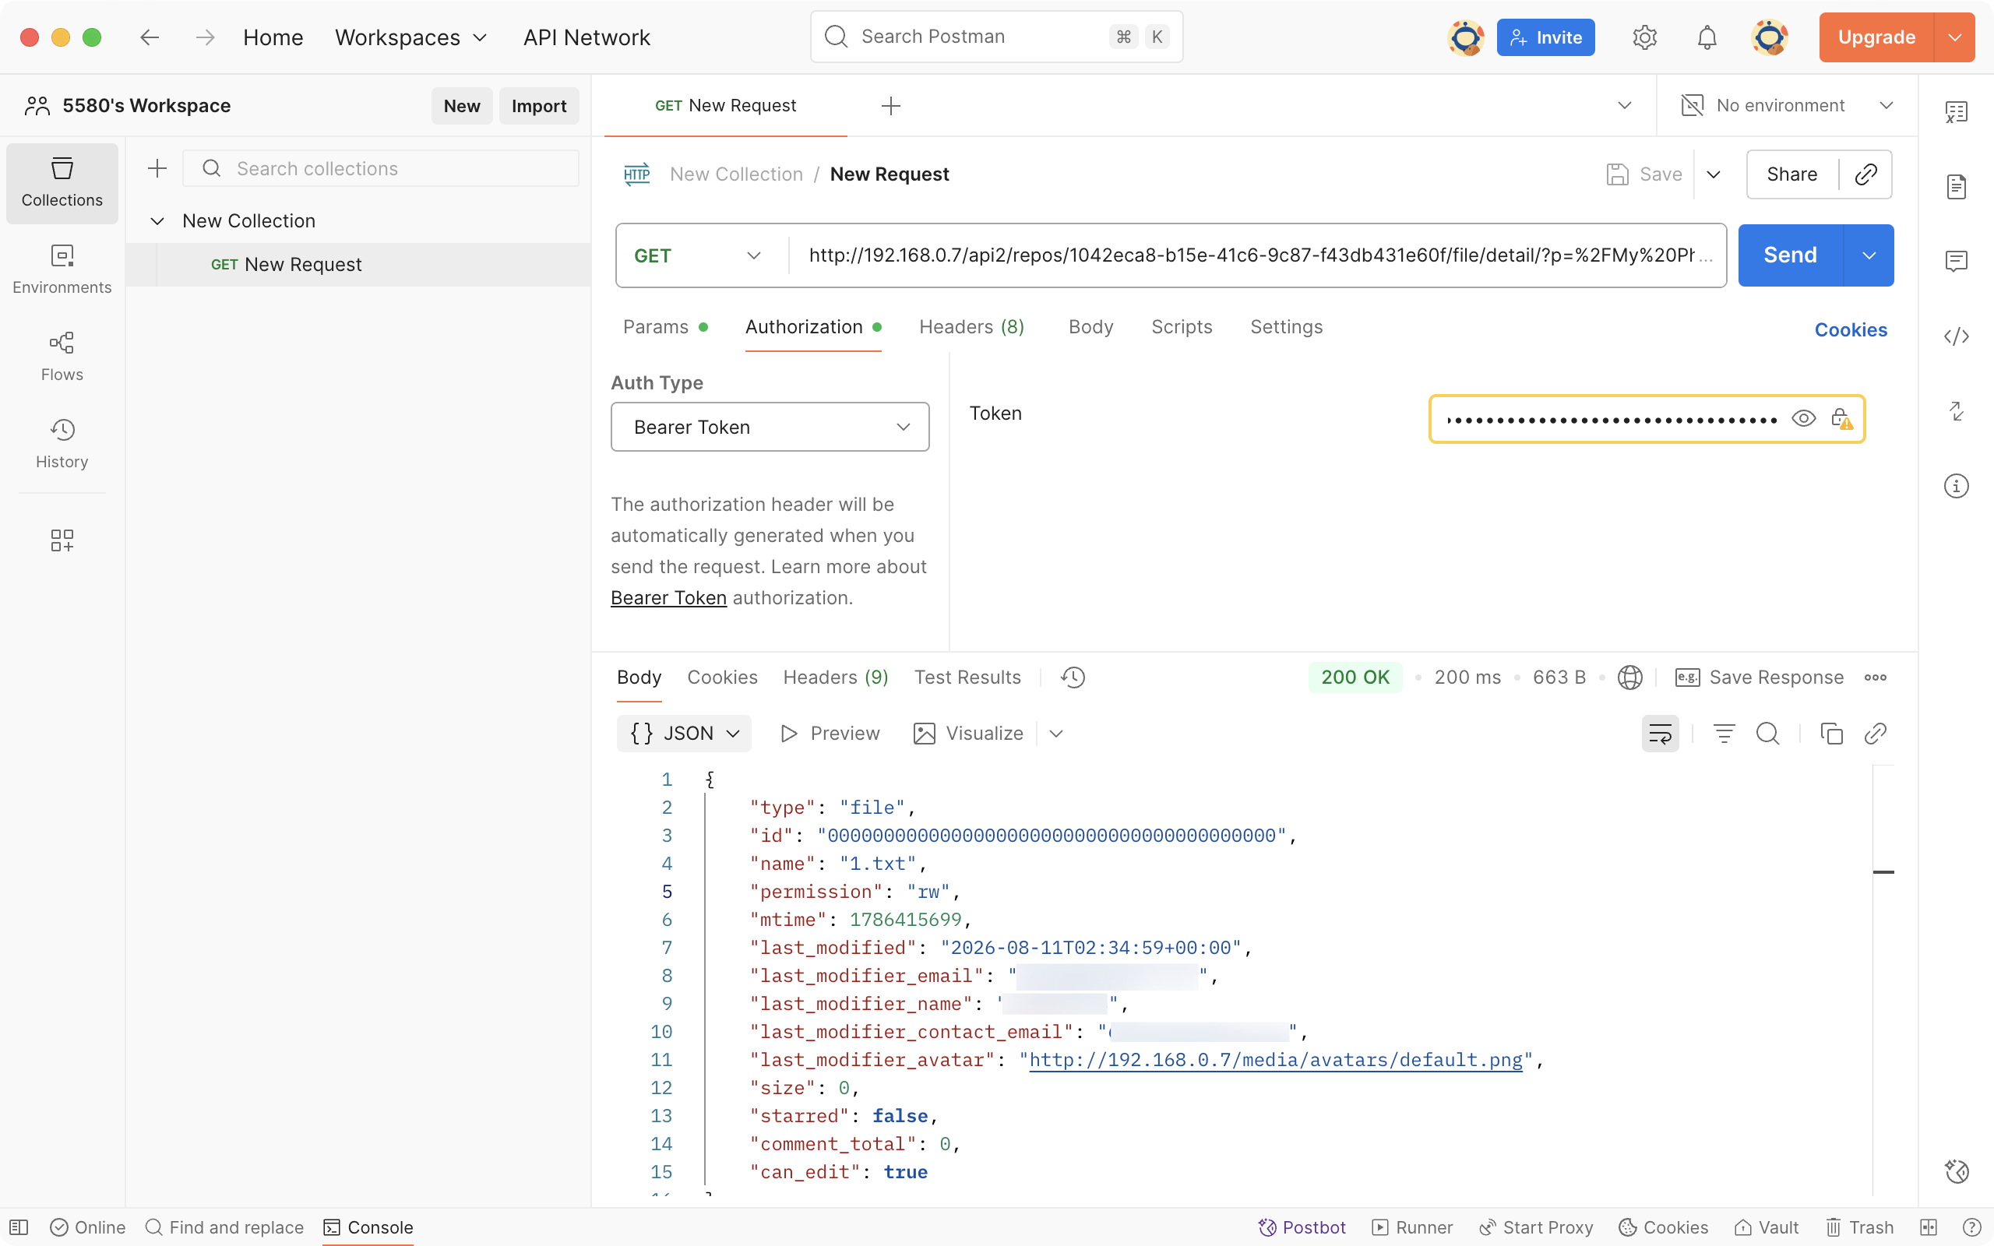Viewport: 1994px width, 1246px height.
Task: Click the blue Send button
Action: [x=1790, y=255]
